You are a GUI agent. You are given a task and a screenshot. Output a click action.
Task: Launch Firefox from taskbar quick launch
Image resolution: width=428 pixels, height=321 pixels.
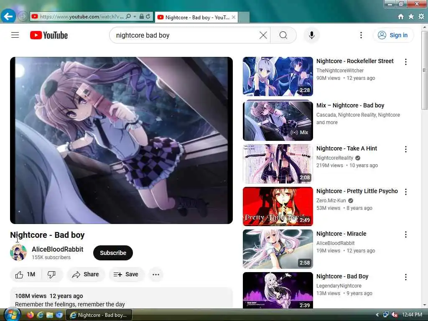pyautogui.click(x=31, y=315)
